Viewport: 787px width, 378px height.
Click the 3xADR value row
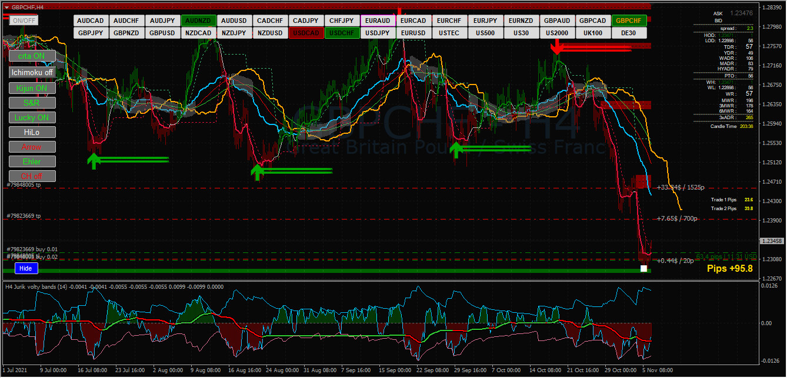737,117
